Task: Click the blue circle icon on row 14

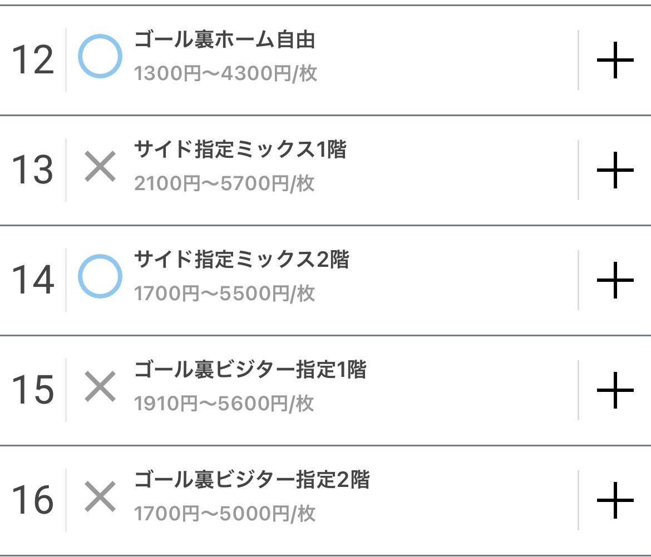Action: point(100,276)
